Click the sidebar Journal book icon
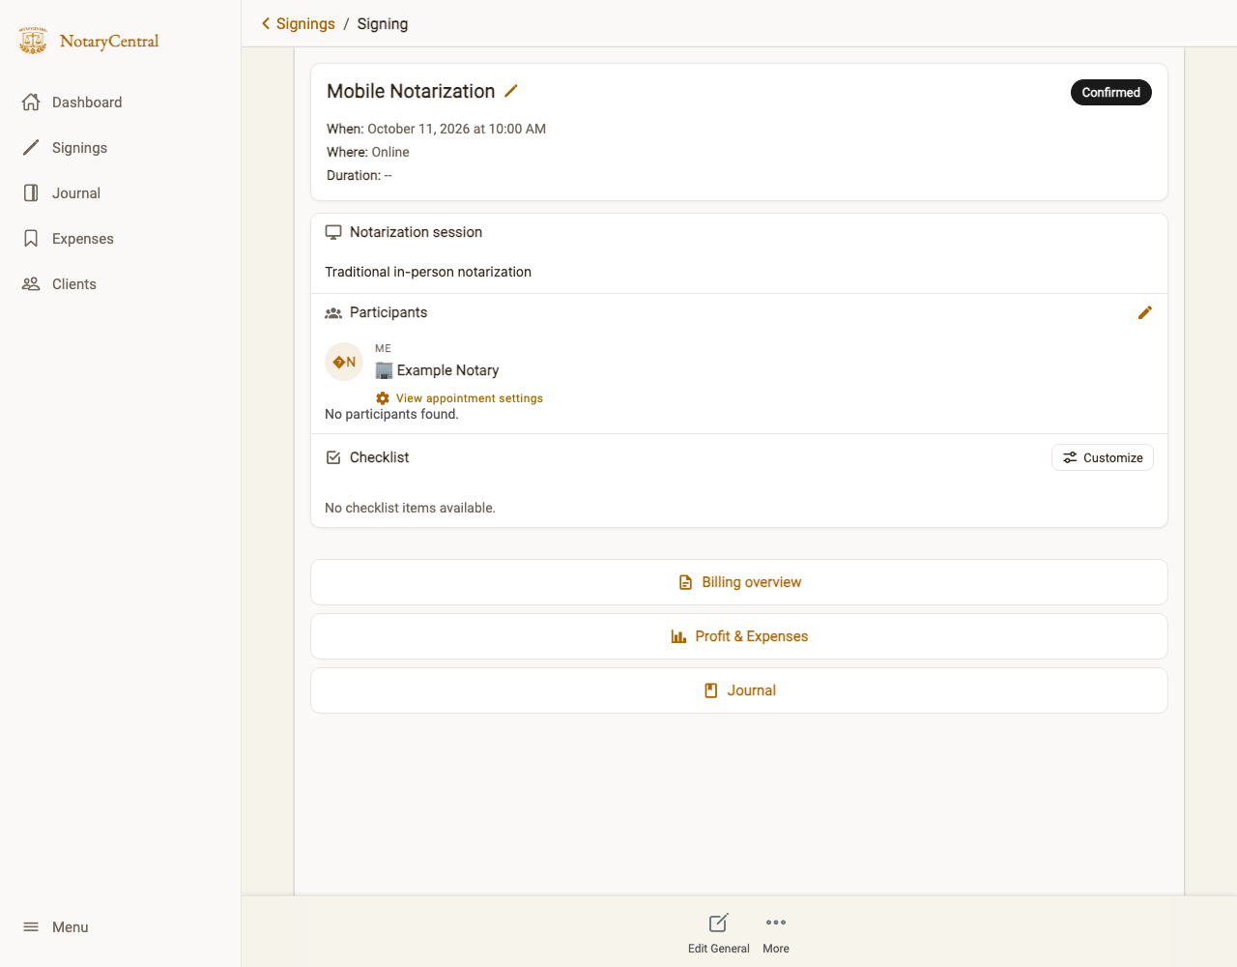 pos(31,193)
